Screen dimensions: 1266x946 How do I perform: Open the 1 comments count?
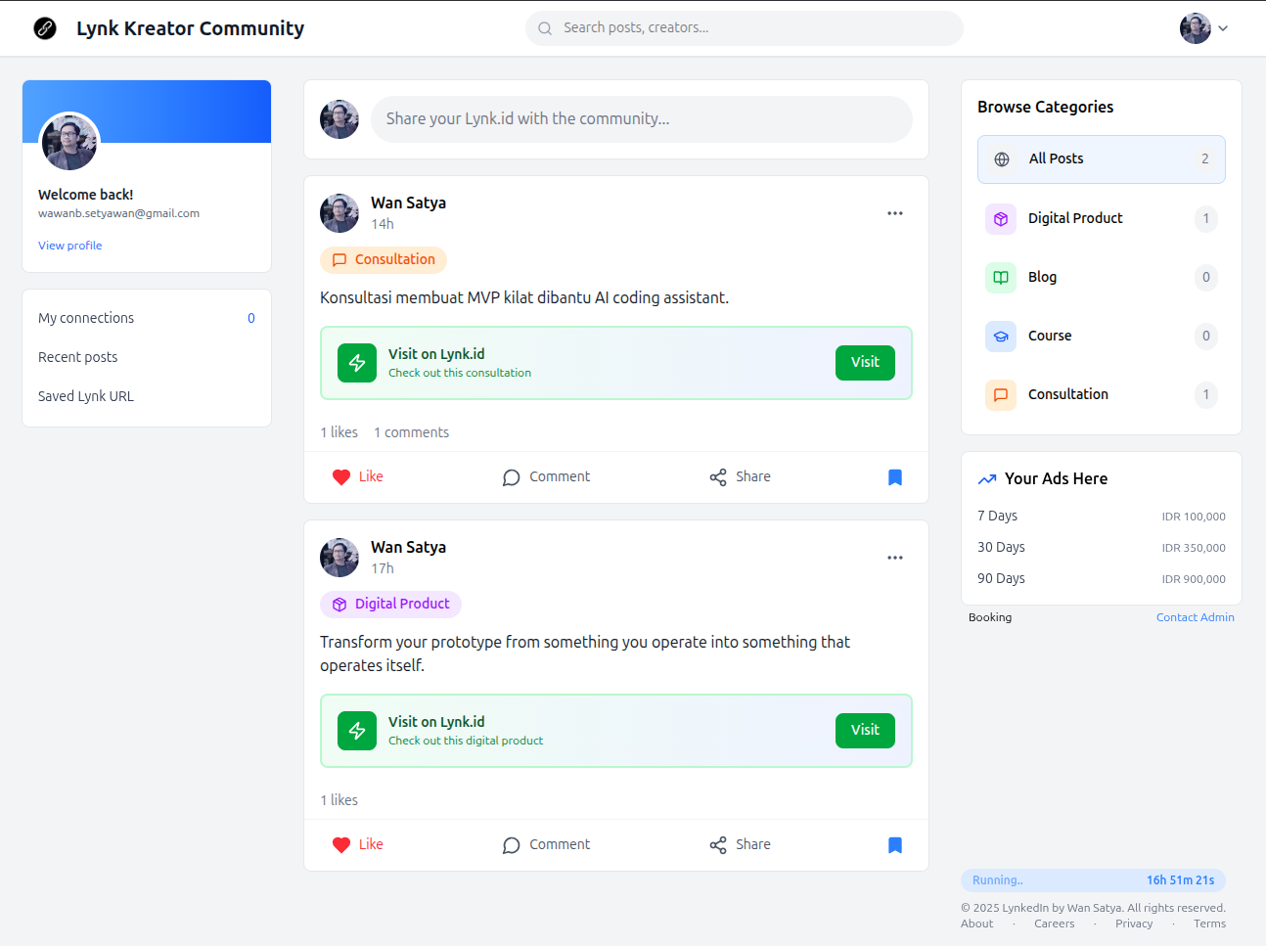coord(412,432)
